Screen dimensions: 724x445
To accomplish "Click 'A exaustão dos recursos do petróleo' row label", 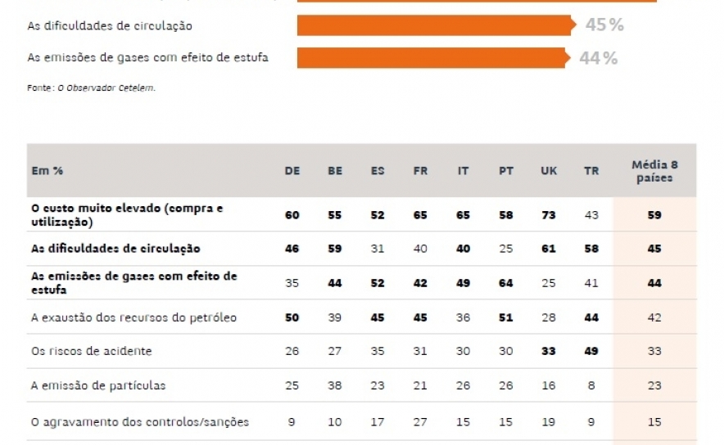I will (x=133, y=317).
